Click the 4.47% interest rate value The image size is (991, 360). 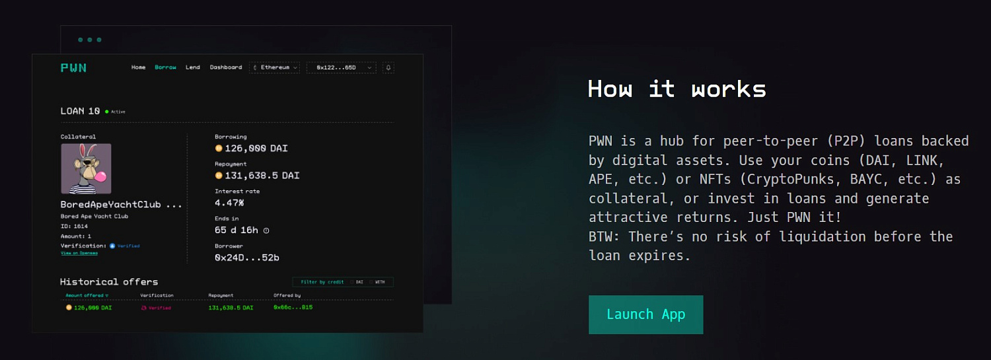pyautogui.click(x=229, y=203)
